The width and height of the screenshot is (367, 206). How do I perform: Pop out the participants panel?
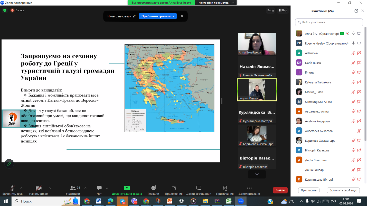356,11
